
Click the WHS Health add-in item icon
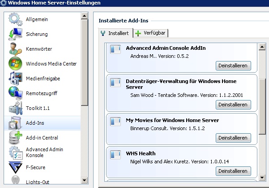coord(115,155)
